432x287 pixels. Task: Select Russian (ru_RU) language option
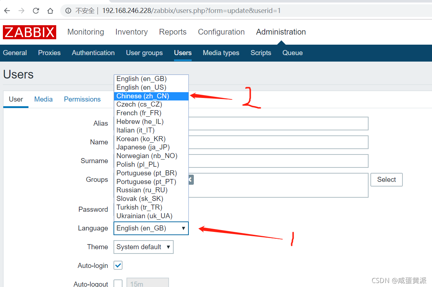(151, 190)
